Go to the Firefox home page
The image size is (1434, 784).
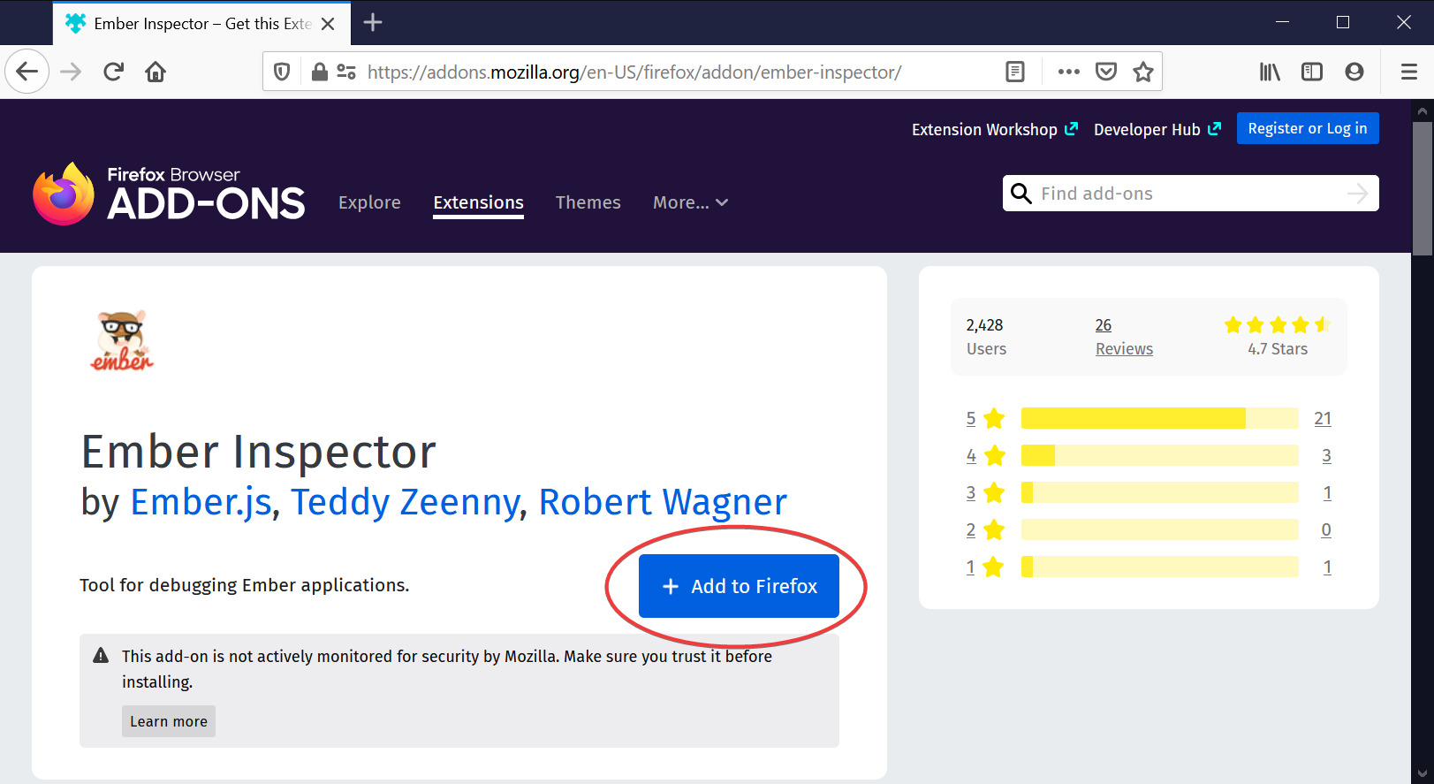(156, 72)
